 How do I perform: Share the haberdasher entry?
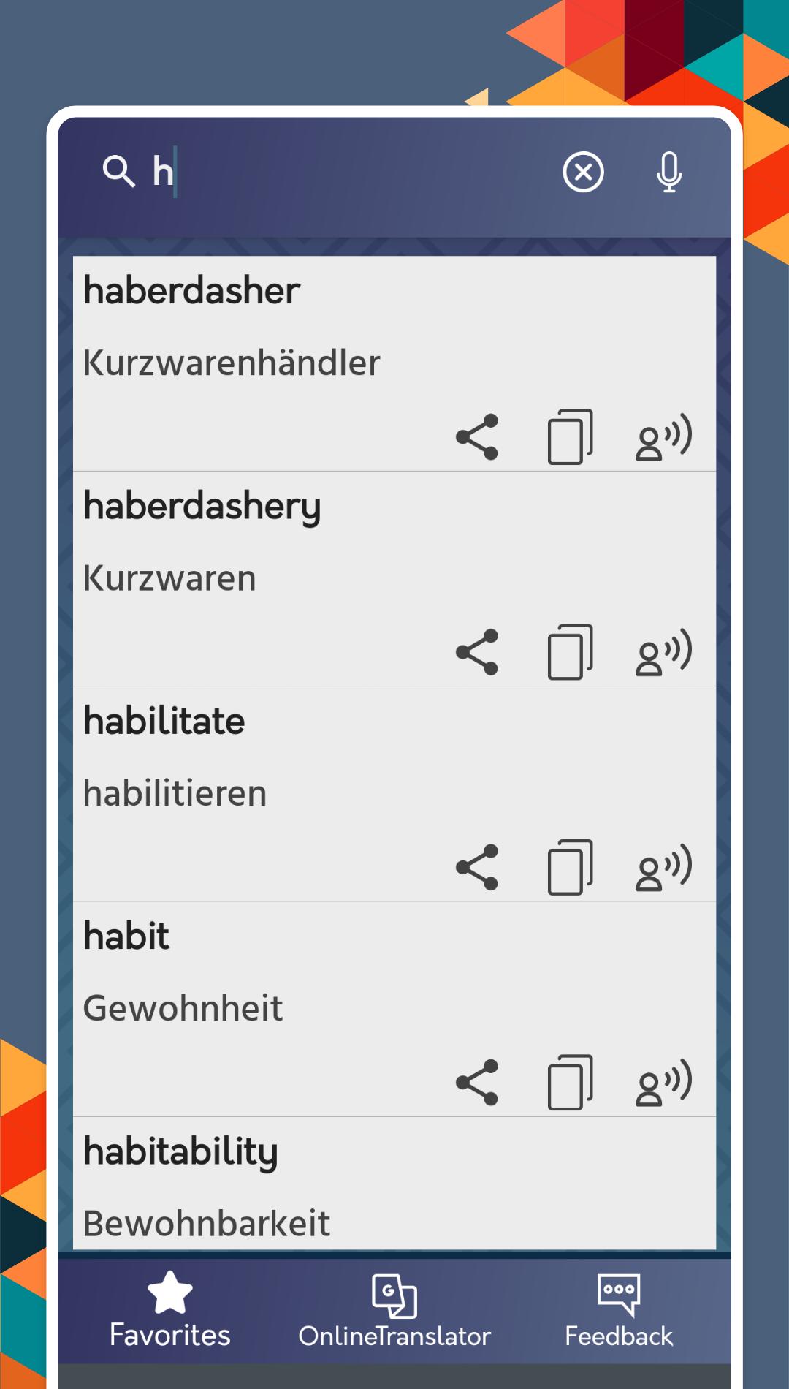point(477,437)
